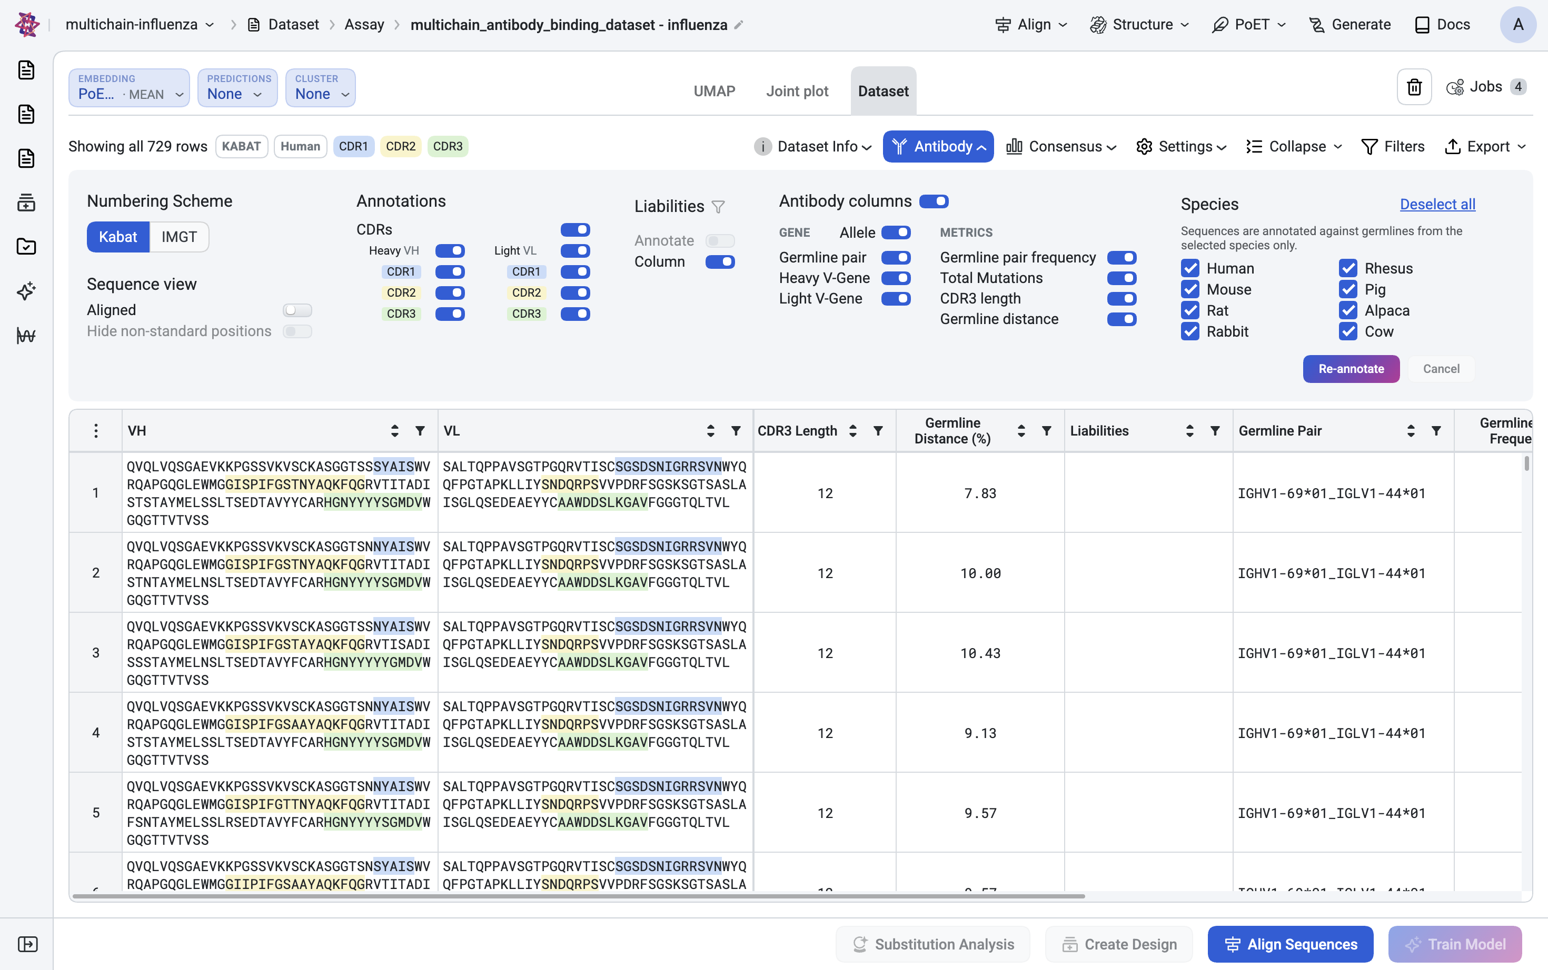Viewport: 1548px width, 970px height.
Task: Filter the Germline Pair column
Action: pos(1436,430)
